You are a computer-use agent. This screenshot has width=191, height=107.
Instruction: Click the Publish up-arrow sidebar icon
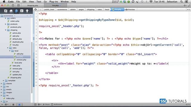click(27, 11)
